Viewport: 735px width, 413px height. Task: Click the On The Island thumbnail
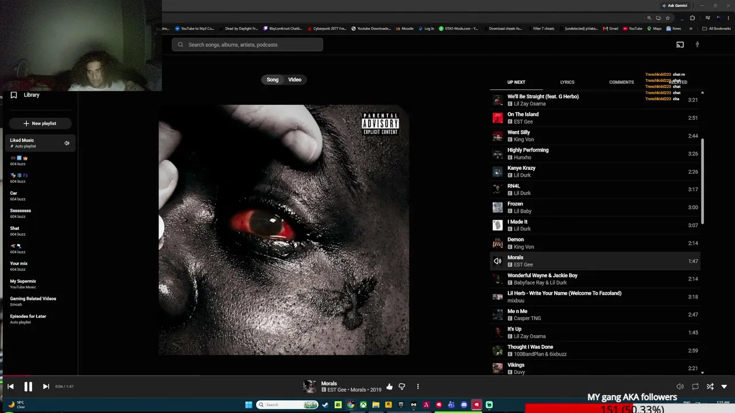coord(497,118)
